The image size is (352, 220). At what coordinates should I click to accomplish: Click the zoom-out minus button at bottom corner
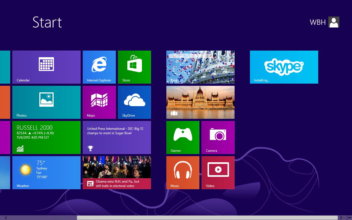click(350, 218)
